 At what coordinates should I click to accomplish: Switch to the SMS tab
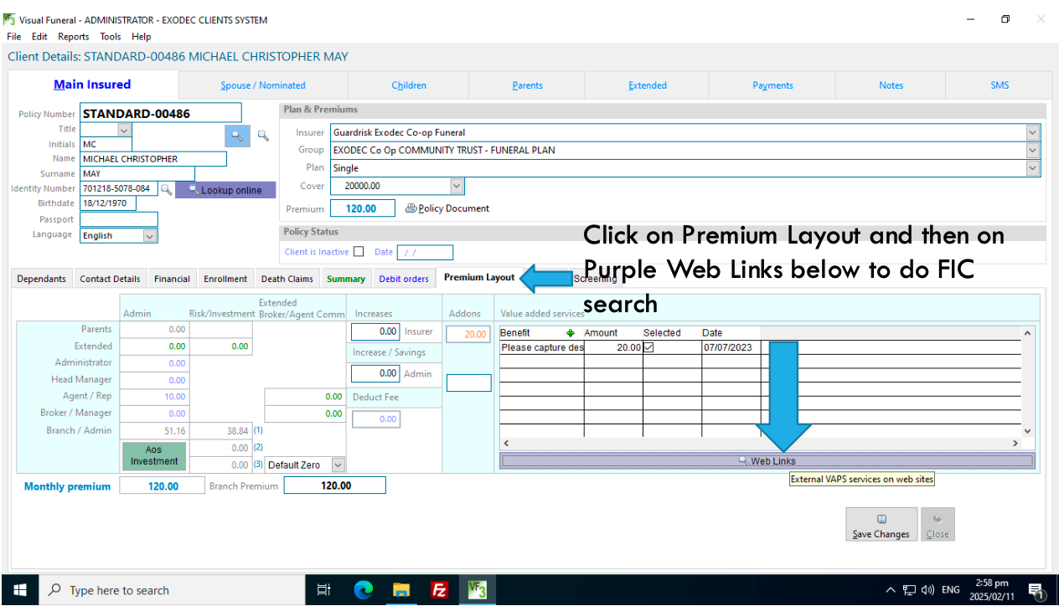(x=1000, y=85)
